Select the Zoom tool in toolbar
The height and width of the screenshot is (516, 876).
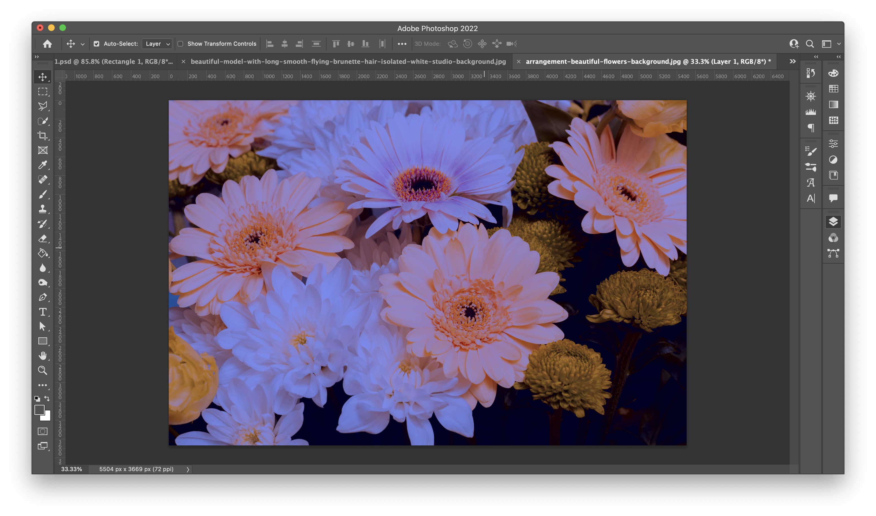tap(42, 370)
